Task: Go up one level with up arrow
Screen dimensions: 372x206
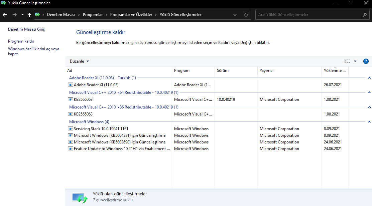Action: [29, 15]
